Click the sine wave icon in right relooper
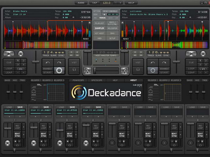Viewport: 210px width, 157px height. (x=150, y=100)
